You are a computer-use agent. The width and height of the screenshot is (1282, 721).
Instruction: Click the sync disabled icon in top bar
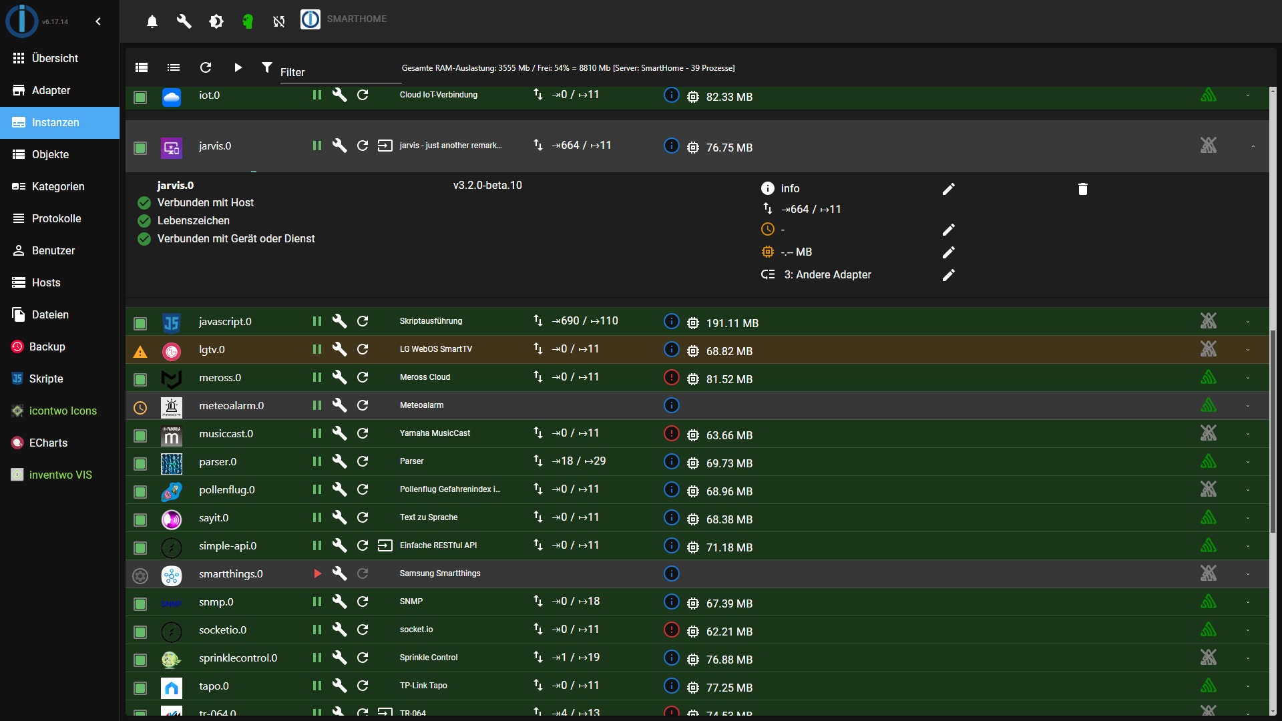(x=279, y=21)
